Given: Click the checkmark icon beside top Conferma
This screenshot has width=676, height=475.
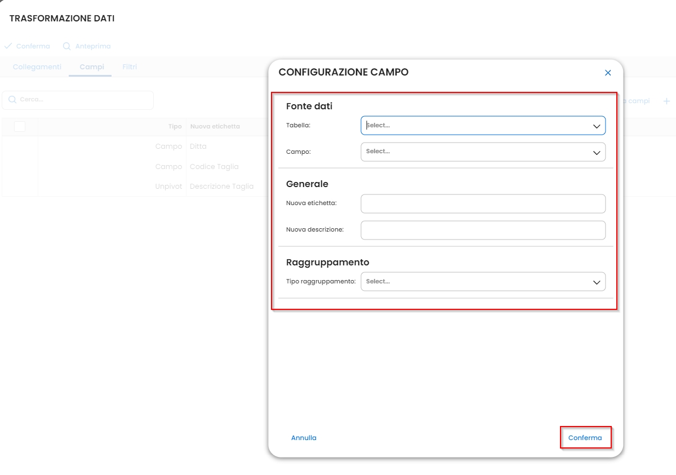Looking at the screenshot, I should point(8,46).
